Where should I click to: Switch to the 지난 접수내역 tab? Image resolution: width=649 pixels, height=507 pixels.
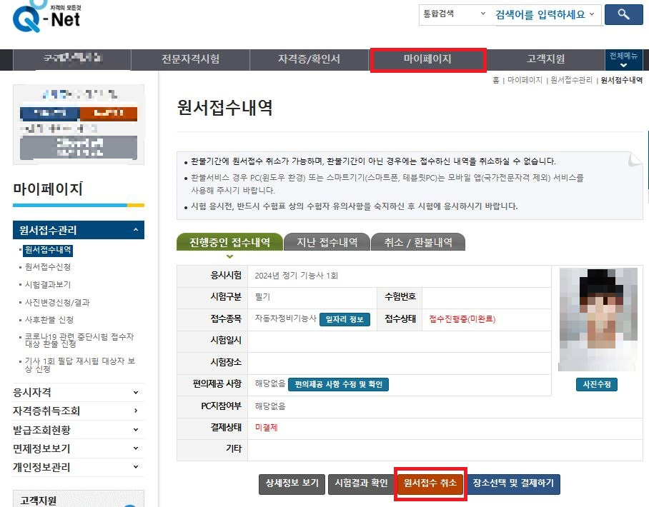tap(327, 241)
